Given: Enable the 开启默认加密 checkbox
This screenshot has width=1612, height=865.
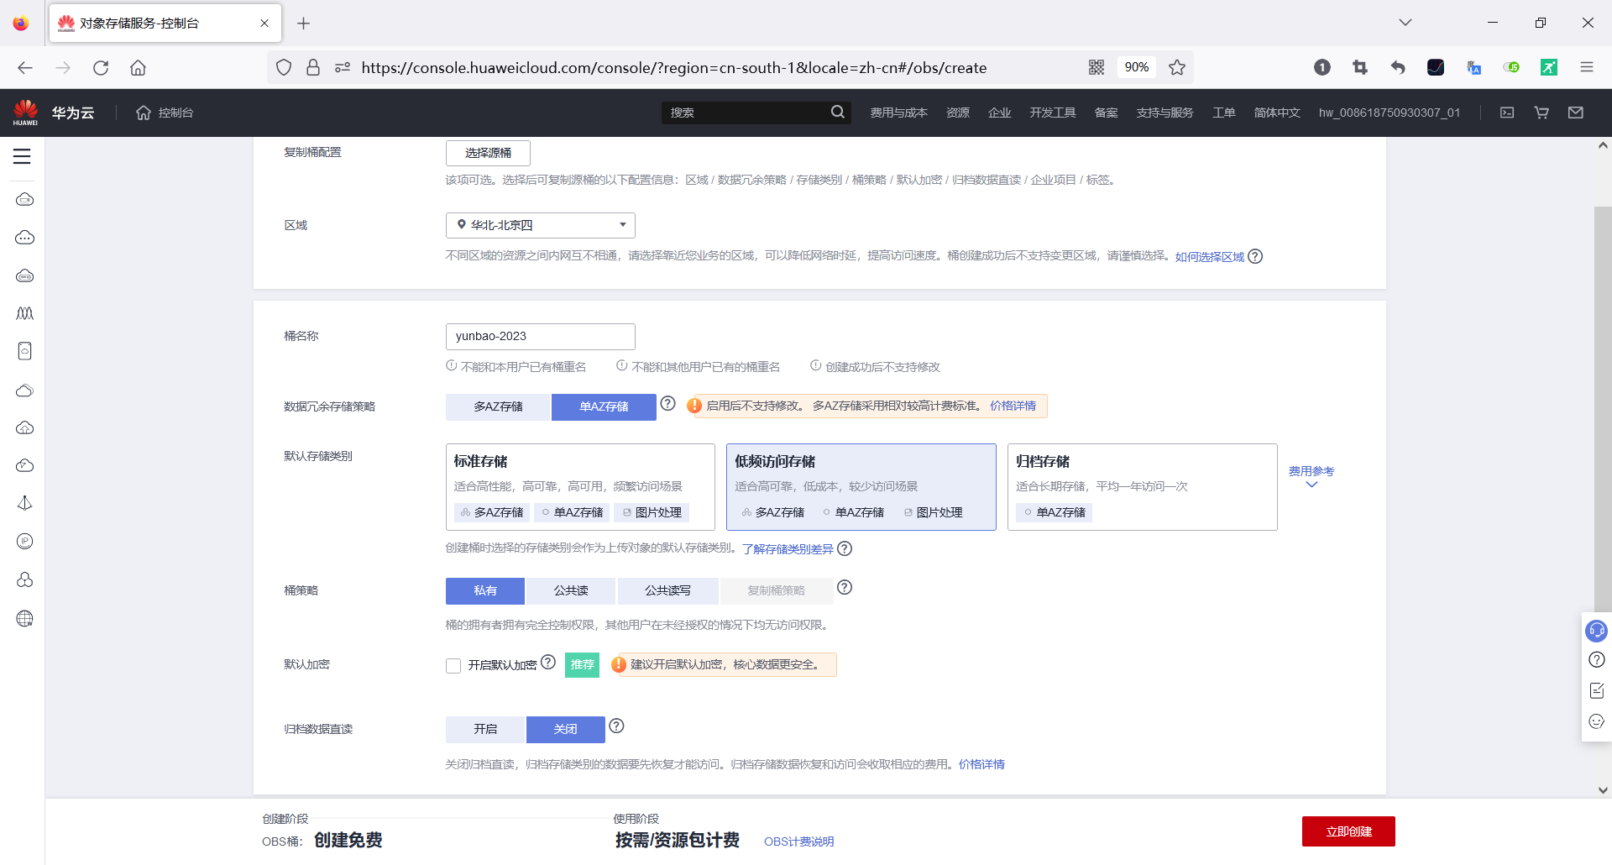Looking at the screenshot, I should point(453,666).
